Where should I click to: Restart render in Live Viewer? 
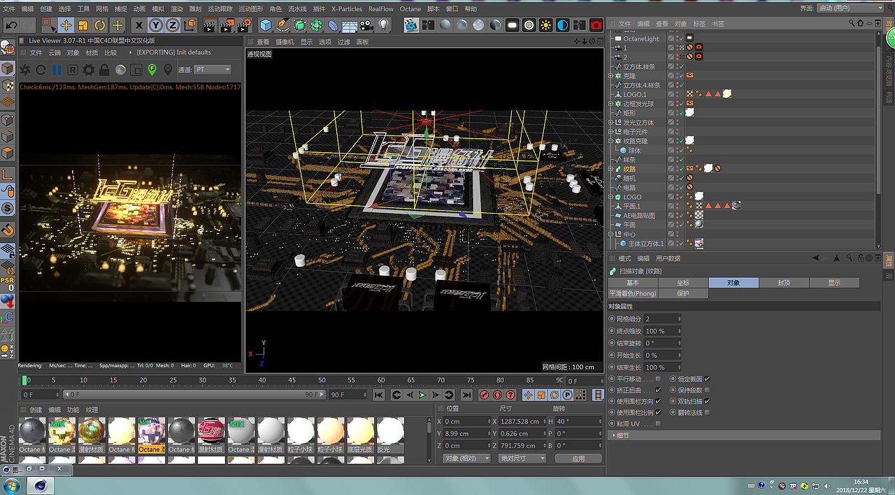click(x=41, y=70)
